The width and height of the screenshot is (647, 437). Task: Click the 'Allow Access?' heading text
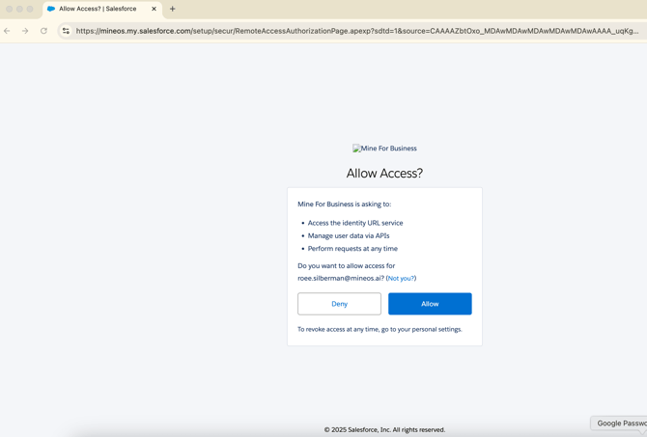coord(384,174)
